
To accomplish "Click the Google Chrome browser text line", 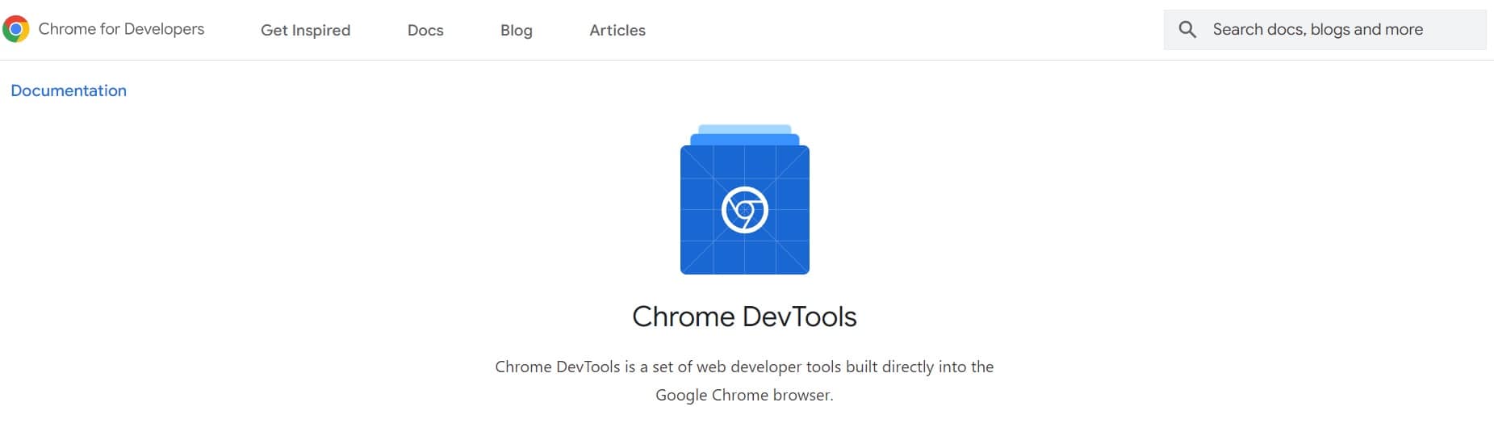I will click(744, 395).
